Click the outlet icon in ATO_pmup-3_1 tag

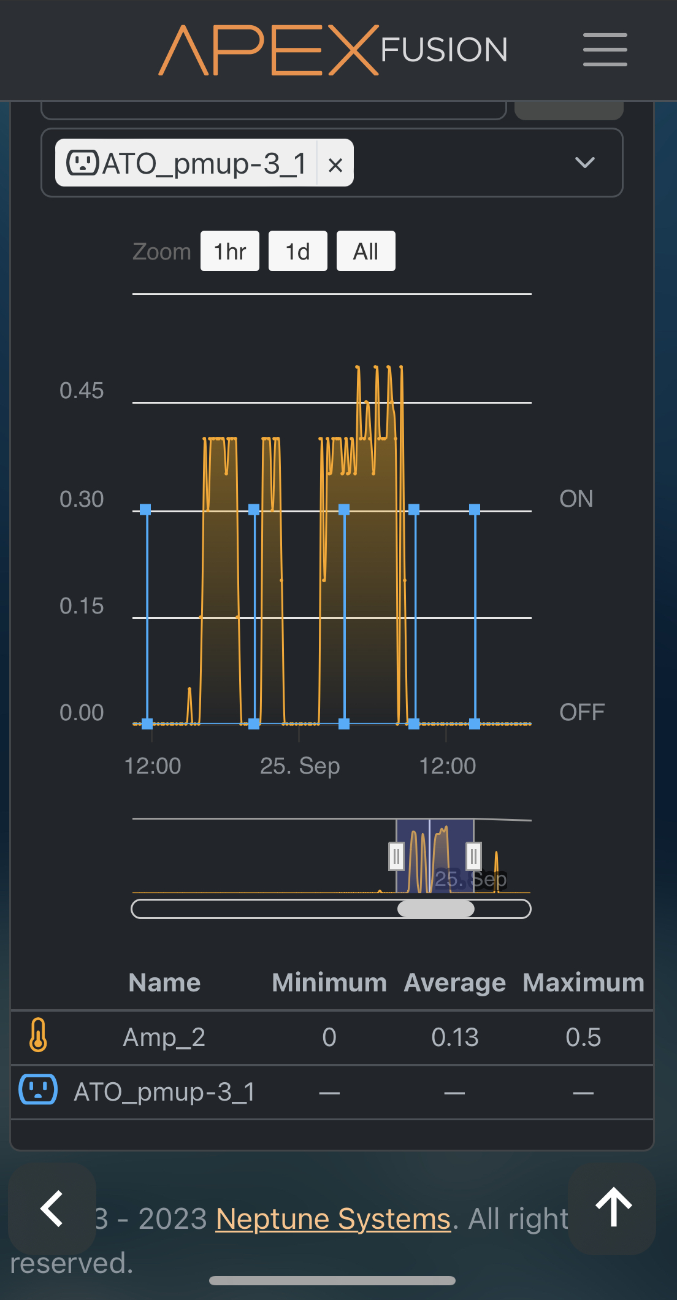click(x=82, y=163)
